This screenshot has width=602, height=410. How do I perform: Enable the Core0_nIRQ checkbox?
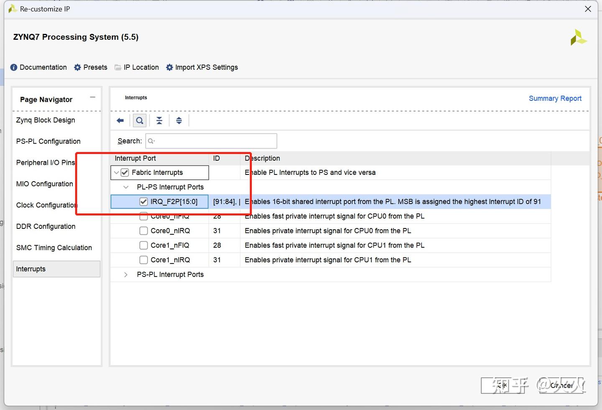143,231
